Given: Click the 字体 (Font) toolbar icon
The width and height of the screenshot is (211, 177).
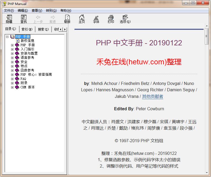Looking at the screenshot, I should point(96,18).
